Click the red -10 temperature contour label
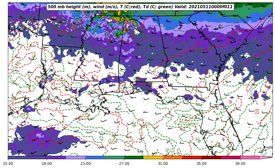The image size is (275, 168). [x=257, y=112]
